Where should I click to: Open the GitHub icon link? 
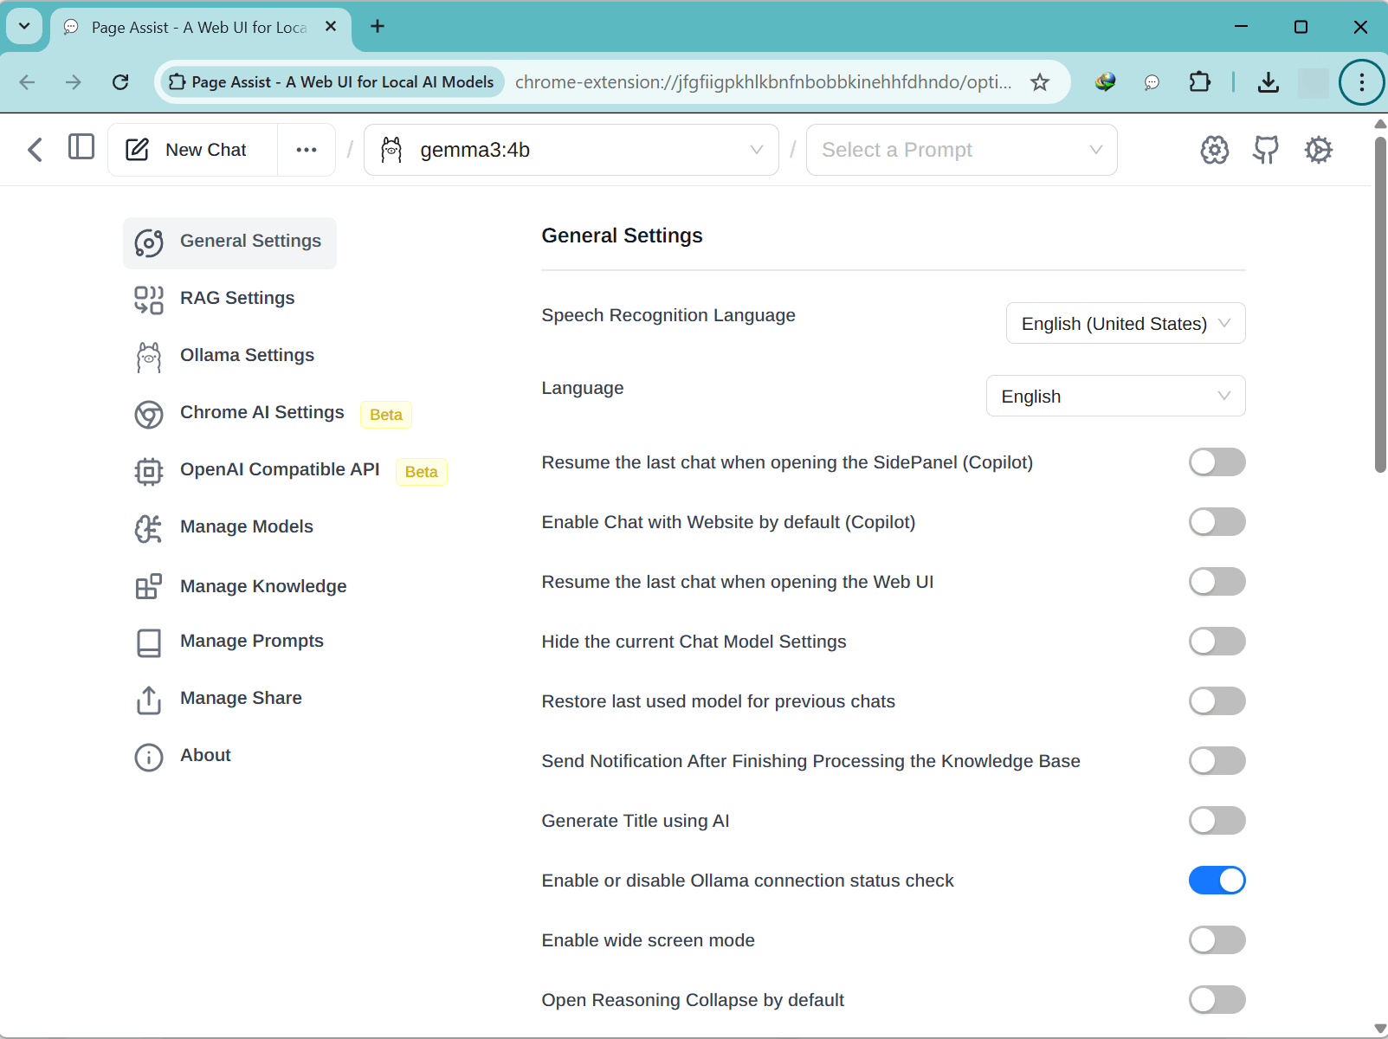[x=1266, y=150]
